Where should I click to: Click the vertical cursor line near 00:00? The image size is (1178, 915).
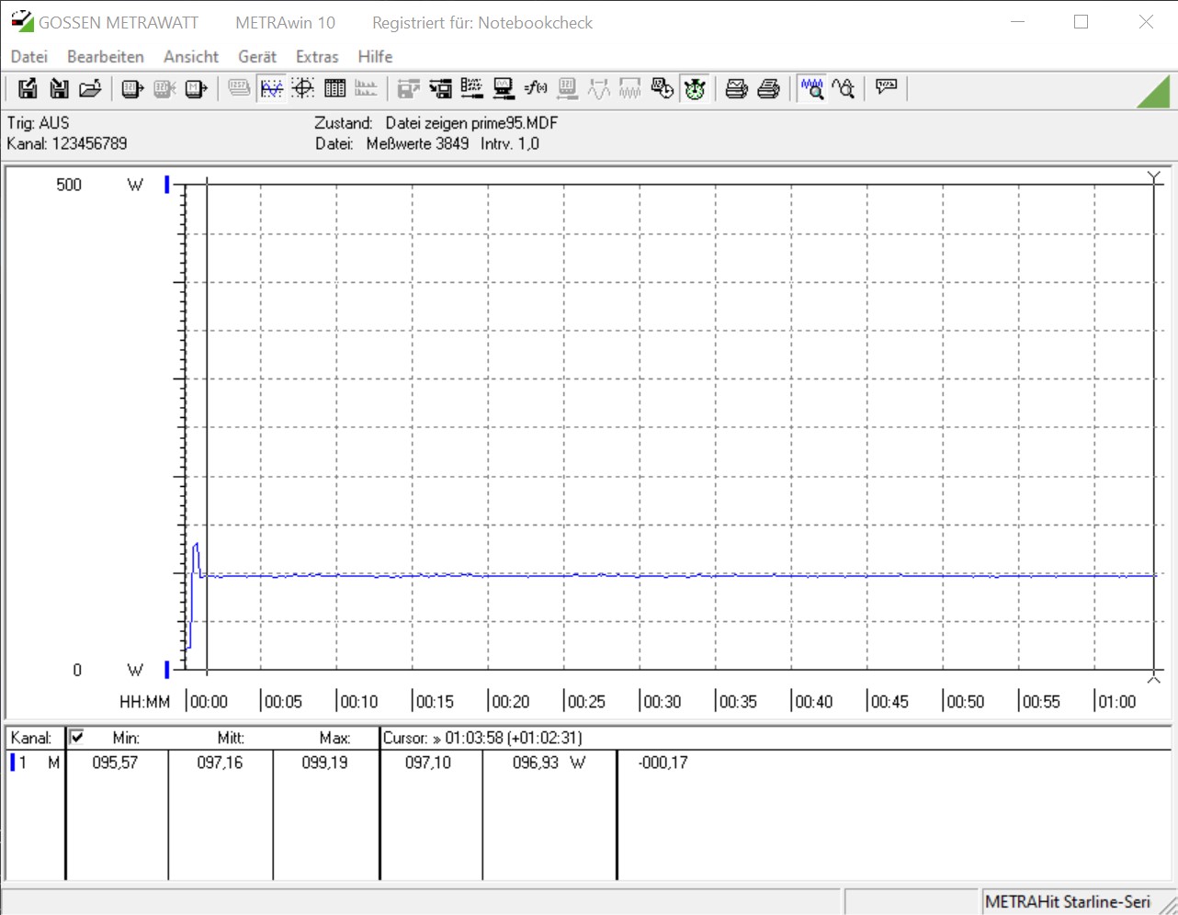207,427
